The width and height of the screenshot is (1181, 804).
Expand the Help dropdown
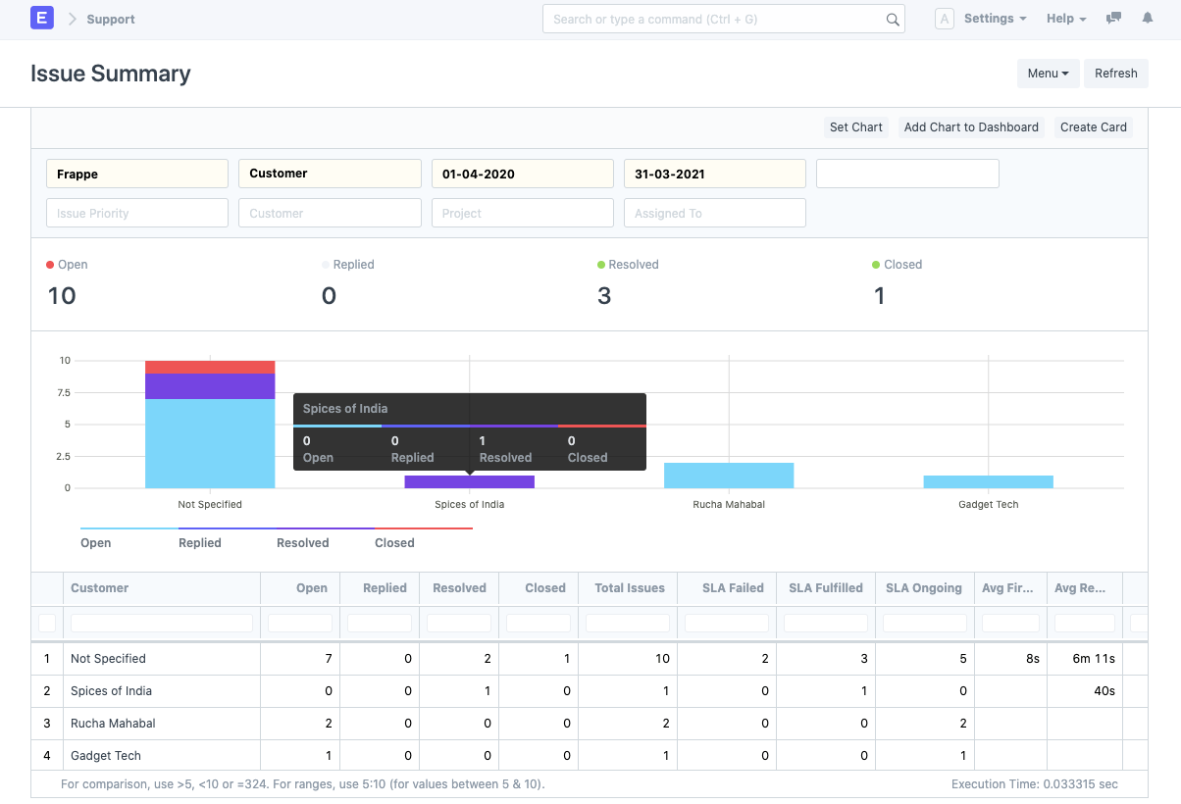click(x=1066, y=19)
